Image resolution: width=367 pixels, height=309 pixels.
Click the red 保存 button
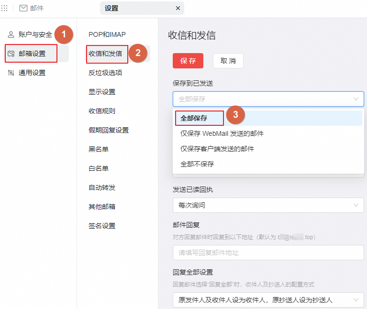tap(188, 61)
